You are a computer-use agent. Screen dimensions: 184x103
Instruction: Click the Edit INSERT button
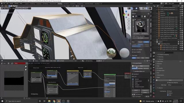click(141, 38)
